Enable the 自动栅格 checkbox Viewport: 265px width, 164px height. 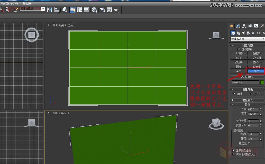[238, 49]
